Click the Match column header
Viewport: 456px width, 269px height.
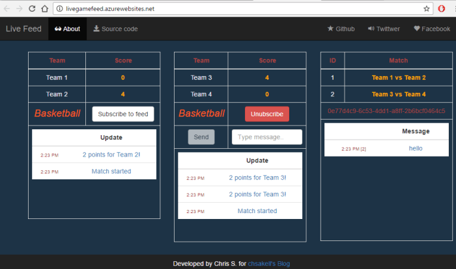399,60
